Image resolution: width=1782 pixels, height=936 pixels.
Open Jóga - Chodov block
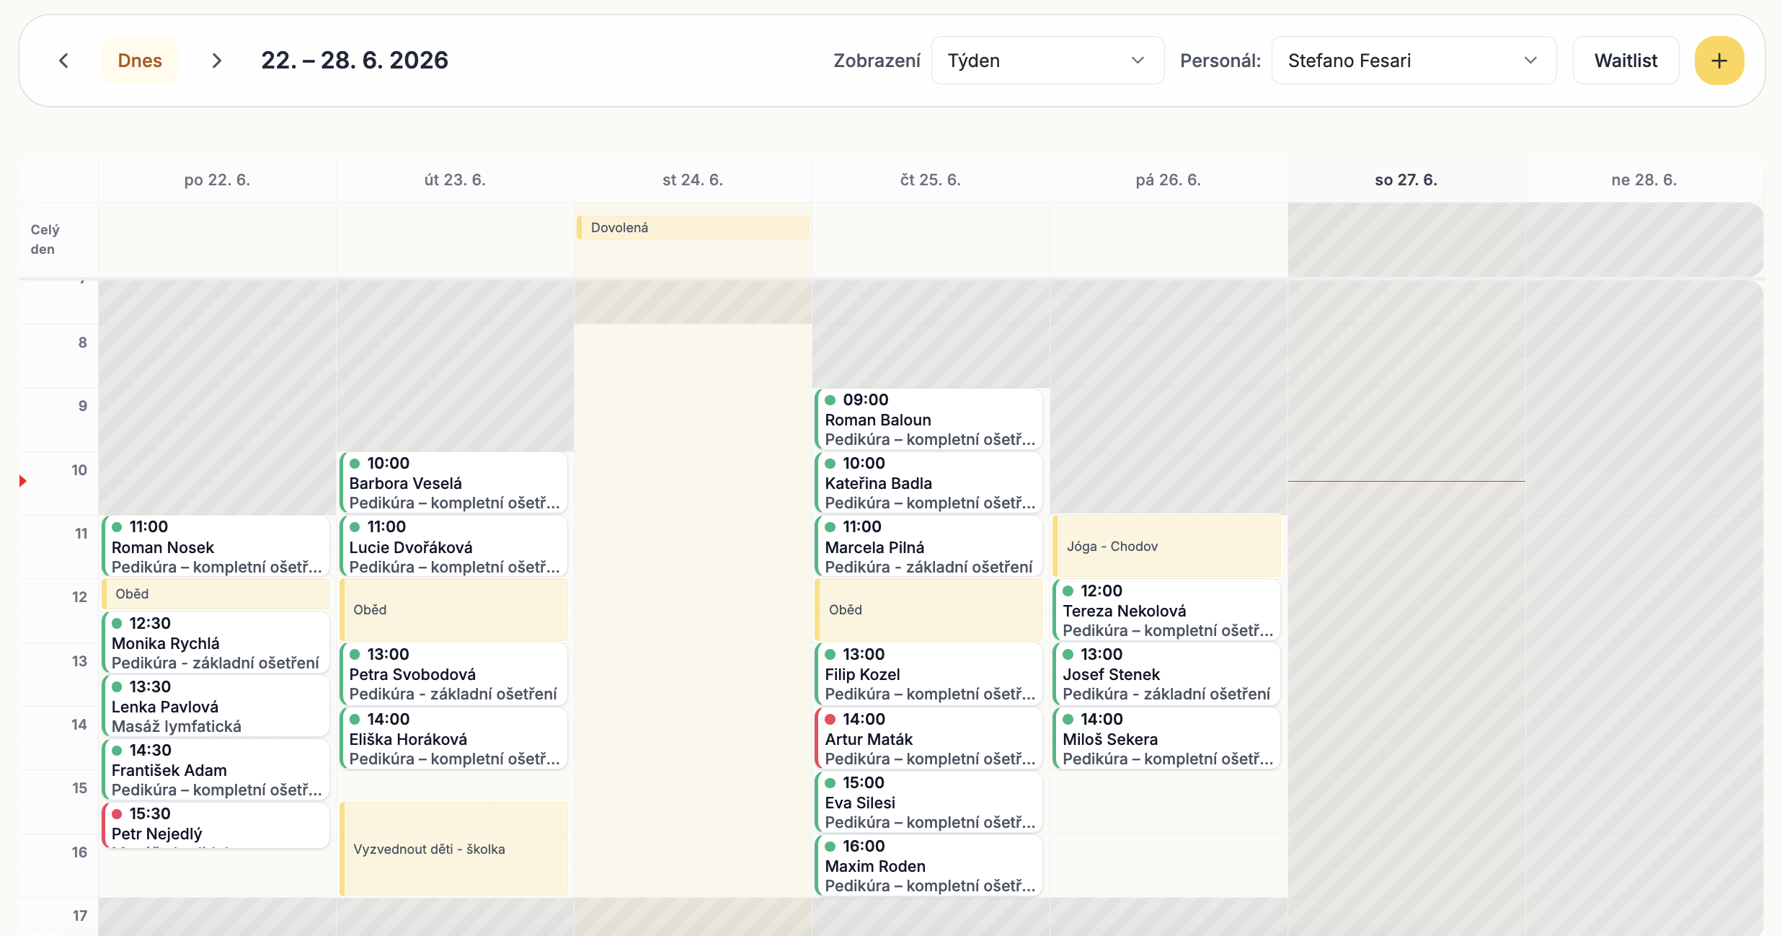1167,547
